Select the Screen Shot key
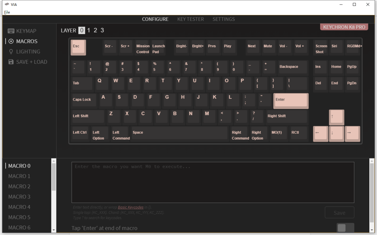This screenshot has height=235, width=377. [320, 47]
